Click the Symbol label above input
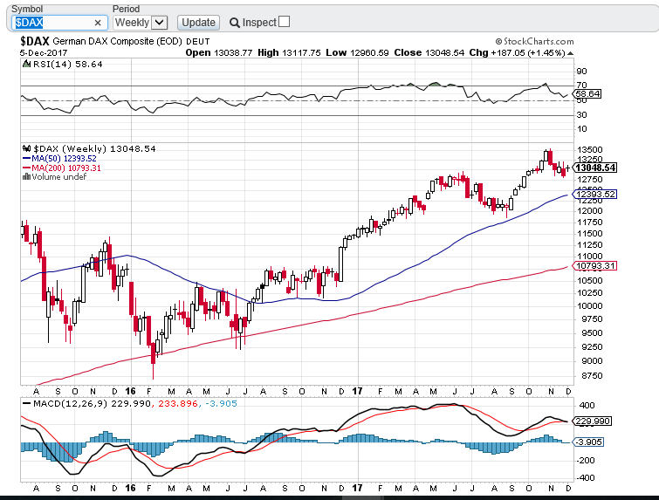This screenshot has height=500, width=659. pyautogui.click(x=27, y=9)
